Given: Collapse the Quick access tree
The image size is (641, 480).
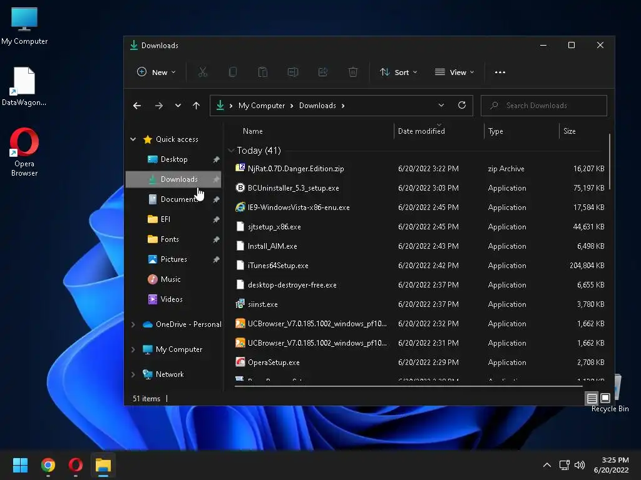Looking at the screenshot, I should pyautogui.click(x=133, y=139).
